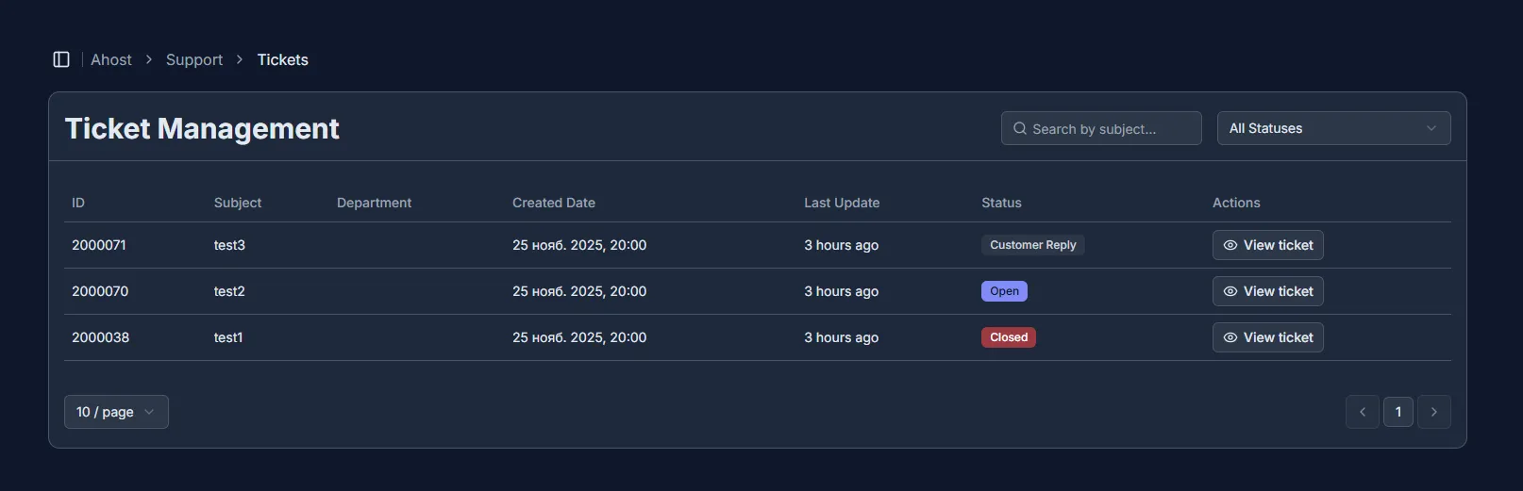Viewport: 1523px width, 491px height.
Task: Click eye icon for ticket 2000038
Action: 1230,337
